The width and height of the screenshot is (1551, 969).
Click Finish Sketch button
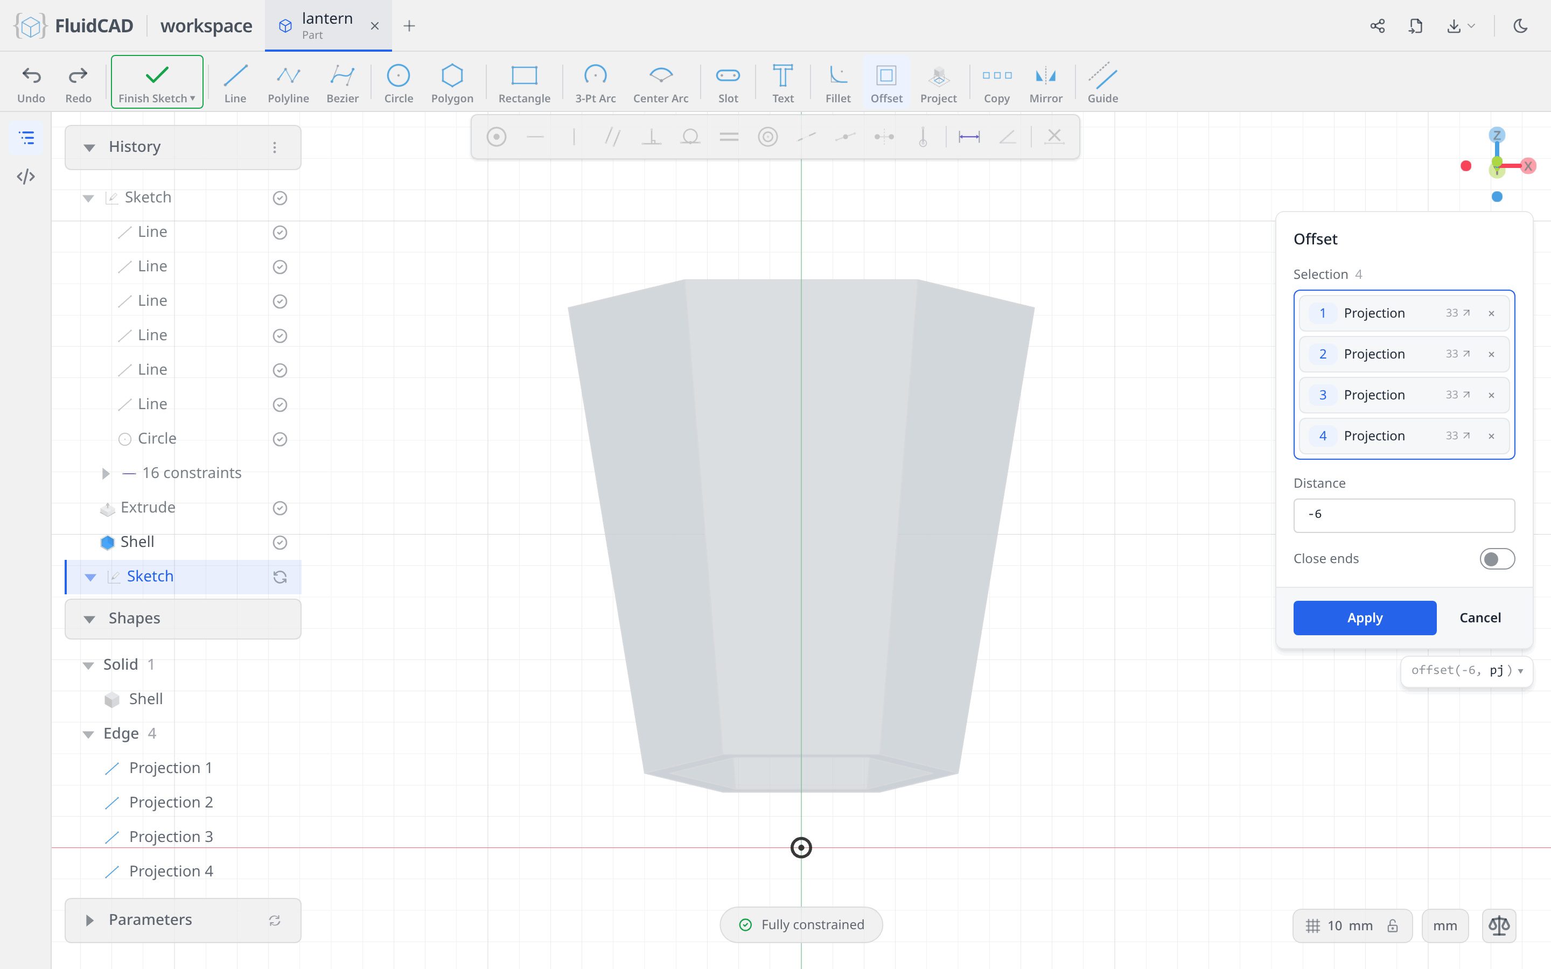pyautogui.click(x=157, y=82)
